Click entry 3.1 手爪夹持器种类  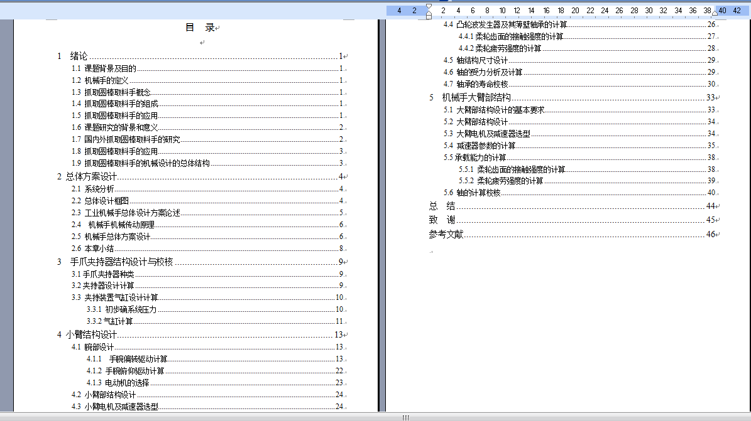[x=208, y=274]
